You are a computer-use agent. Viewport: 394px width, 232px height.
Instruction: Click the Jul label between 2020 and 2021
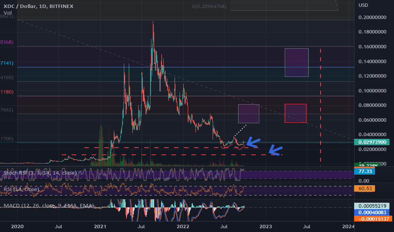pos(58,227)
